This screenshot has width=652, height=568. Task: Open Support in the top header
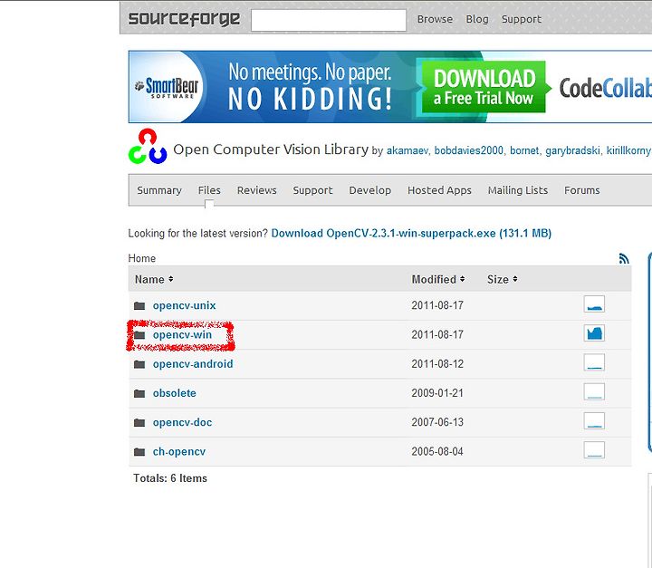click(522, 19)
